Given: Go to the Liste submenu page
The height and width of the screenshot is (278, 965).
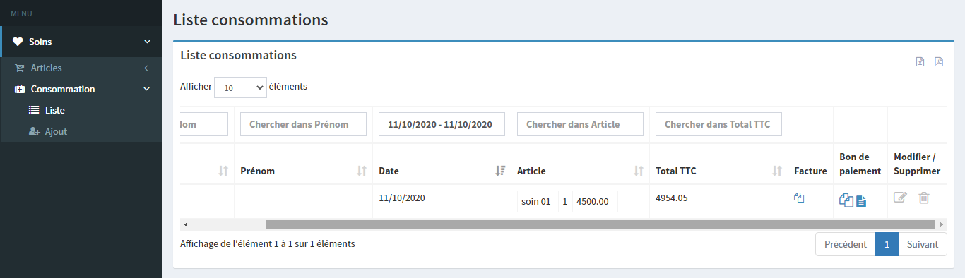Looking at the screenshot, I should [x=81, y=111].
